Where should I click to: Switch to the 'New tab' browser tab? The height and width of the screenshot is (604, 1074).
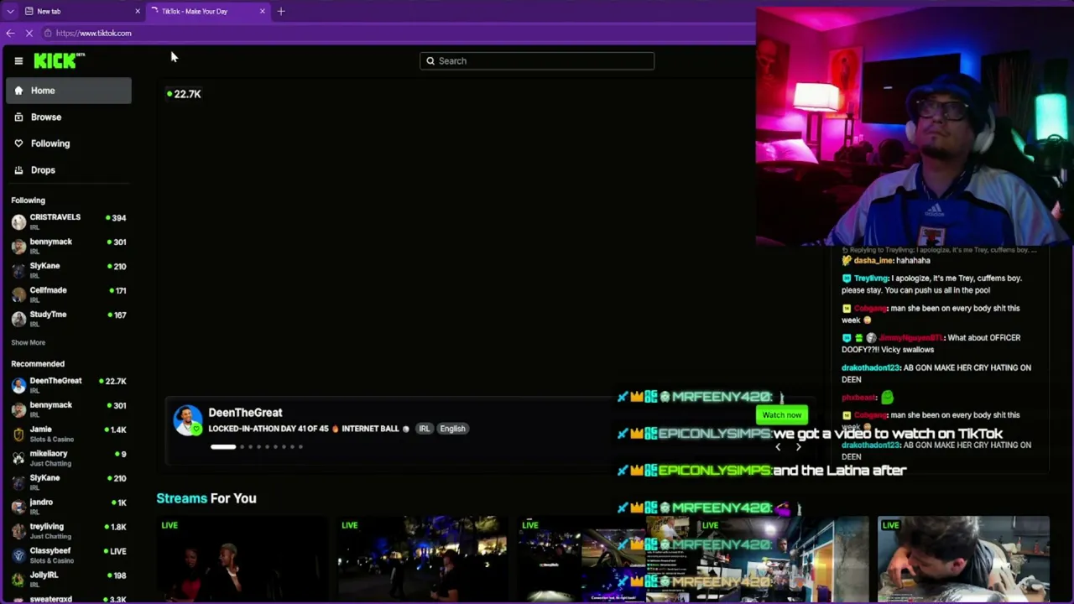click(82, 11)
